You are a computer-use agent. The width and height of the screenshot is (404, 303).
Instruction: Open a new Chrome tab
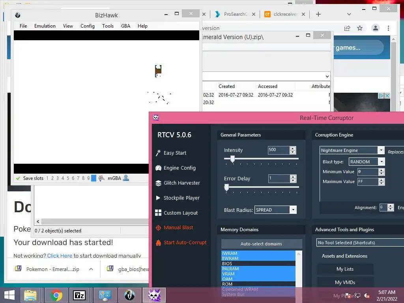coord(318,14)
